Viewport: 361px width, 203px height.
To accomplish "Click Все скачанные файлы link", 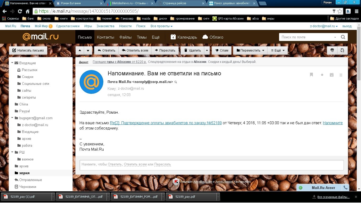I will point(334,197).
